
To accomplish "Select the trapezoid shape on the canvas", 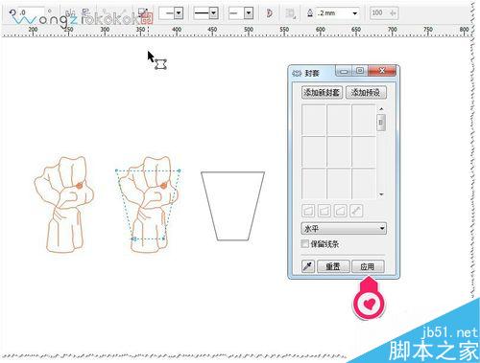I will (232, 206).
